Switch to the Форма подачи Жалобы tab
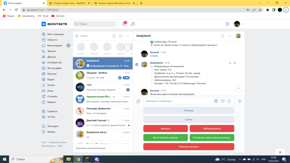290x163 pixels. point(115,3)
